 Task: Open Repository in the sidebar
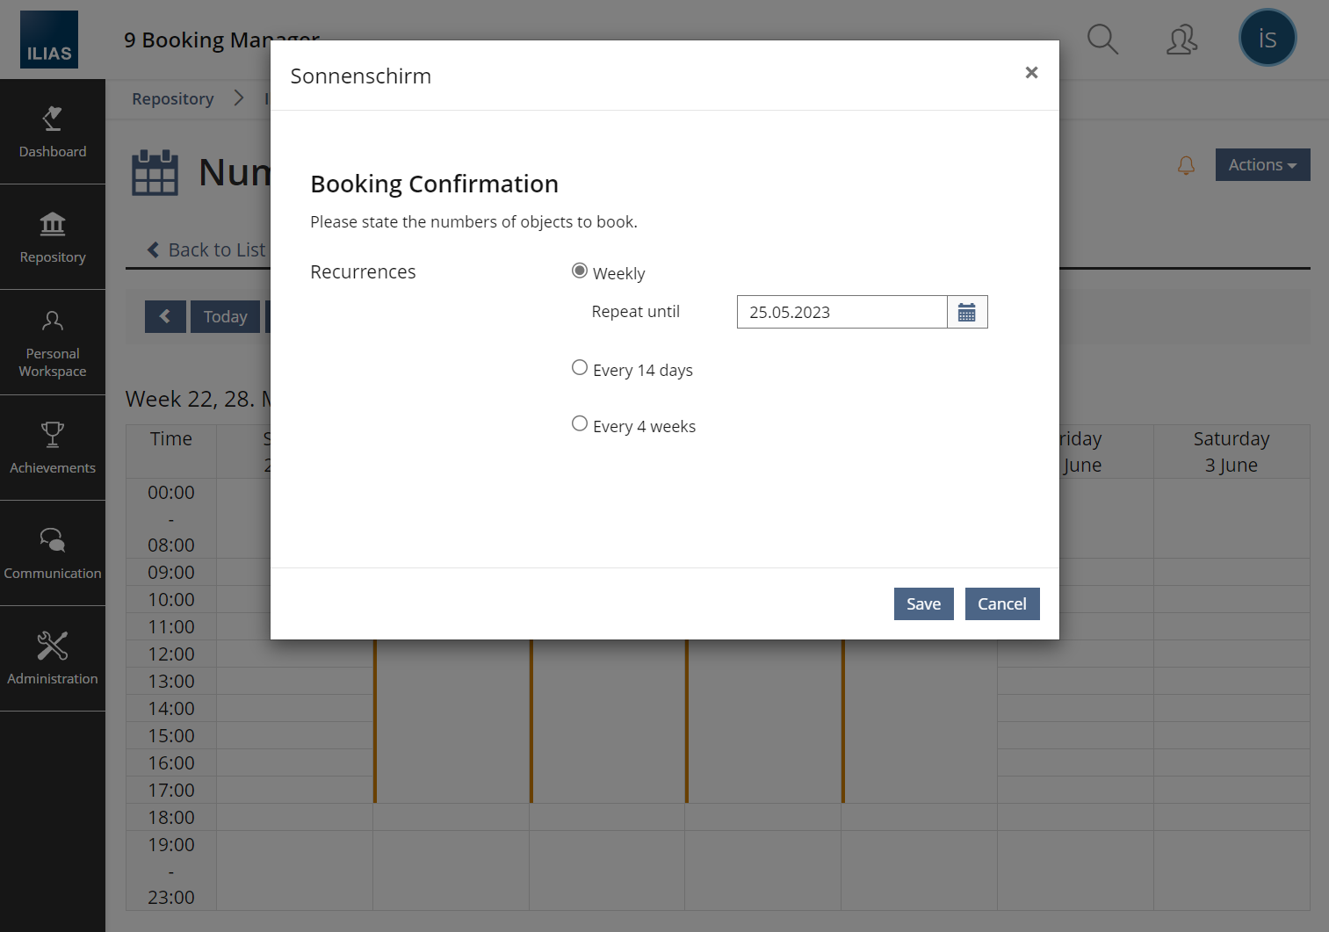coord(53,237)
